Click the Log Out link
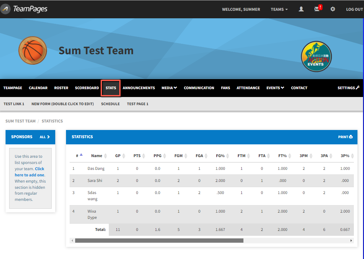The height and width of the screenshot is (259, 364). 354,9
